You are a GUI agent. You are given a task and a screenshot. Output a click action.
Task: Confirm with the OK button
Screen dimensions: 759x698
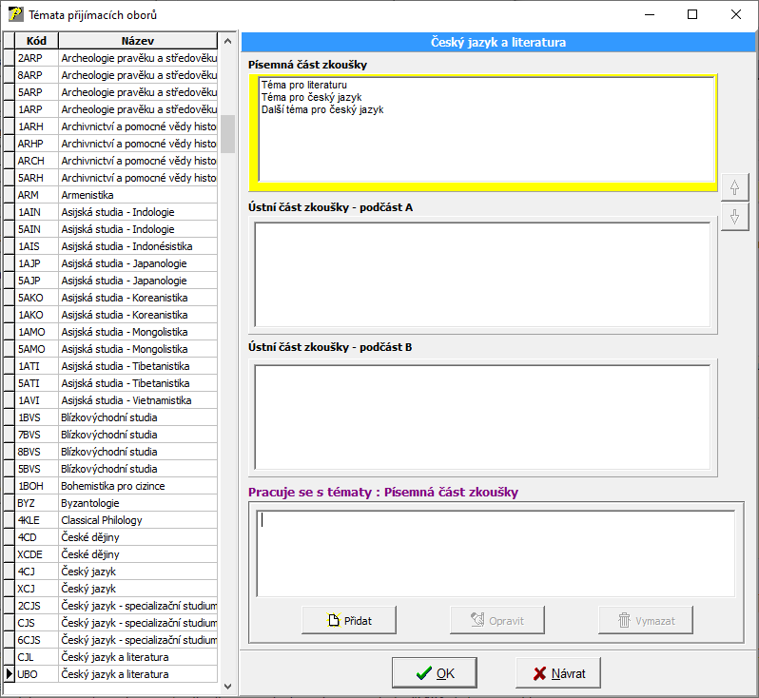point(434,673)
